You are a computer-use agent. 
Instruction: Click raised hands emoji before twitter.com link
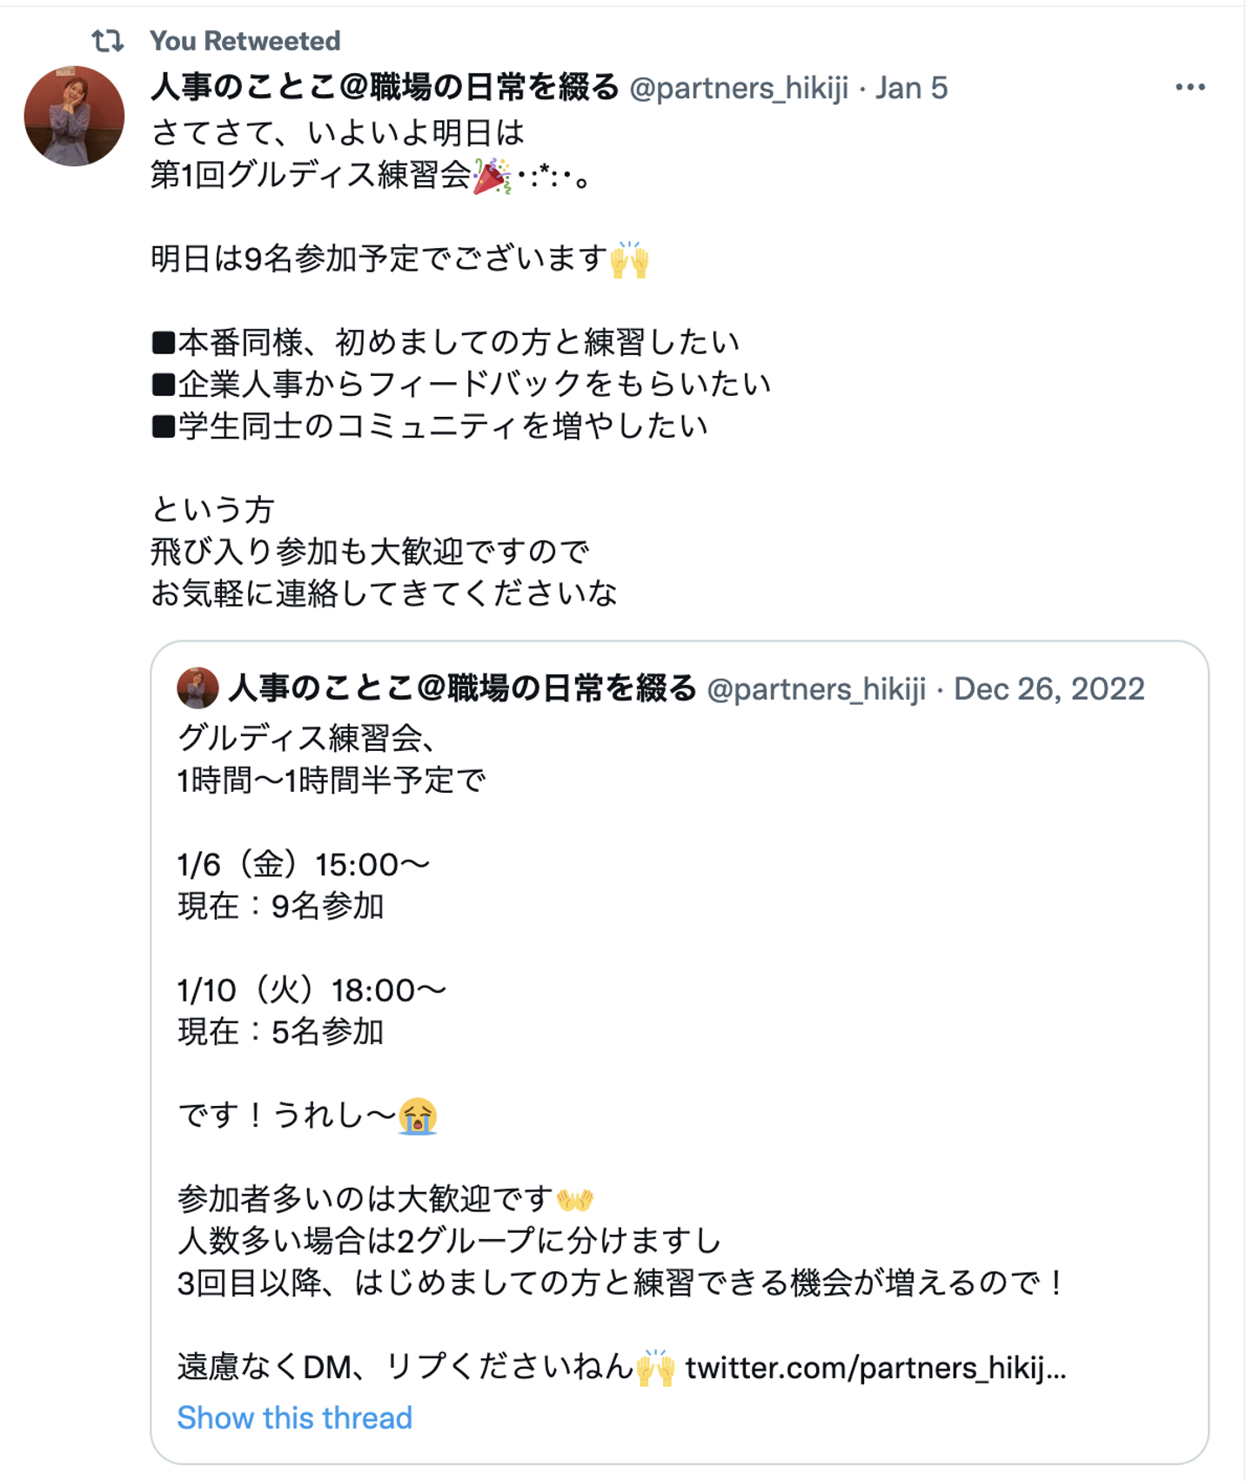point(655,1368)
